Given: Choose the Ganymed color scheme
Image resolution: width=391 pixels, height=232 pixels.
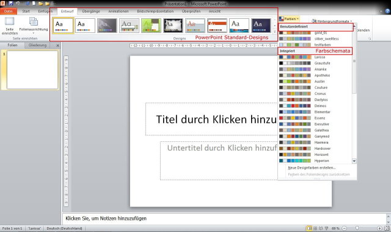Looking at the screenshot, I should 315,136.
